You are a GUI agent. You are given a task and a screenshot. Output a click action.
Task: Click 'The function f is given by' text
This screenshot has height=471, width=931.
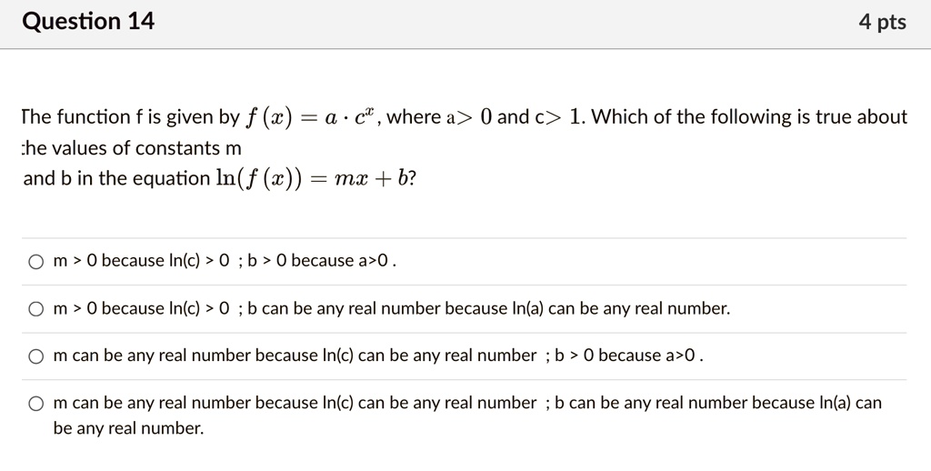pyautogui.click(x=131, y=117)
